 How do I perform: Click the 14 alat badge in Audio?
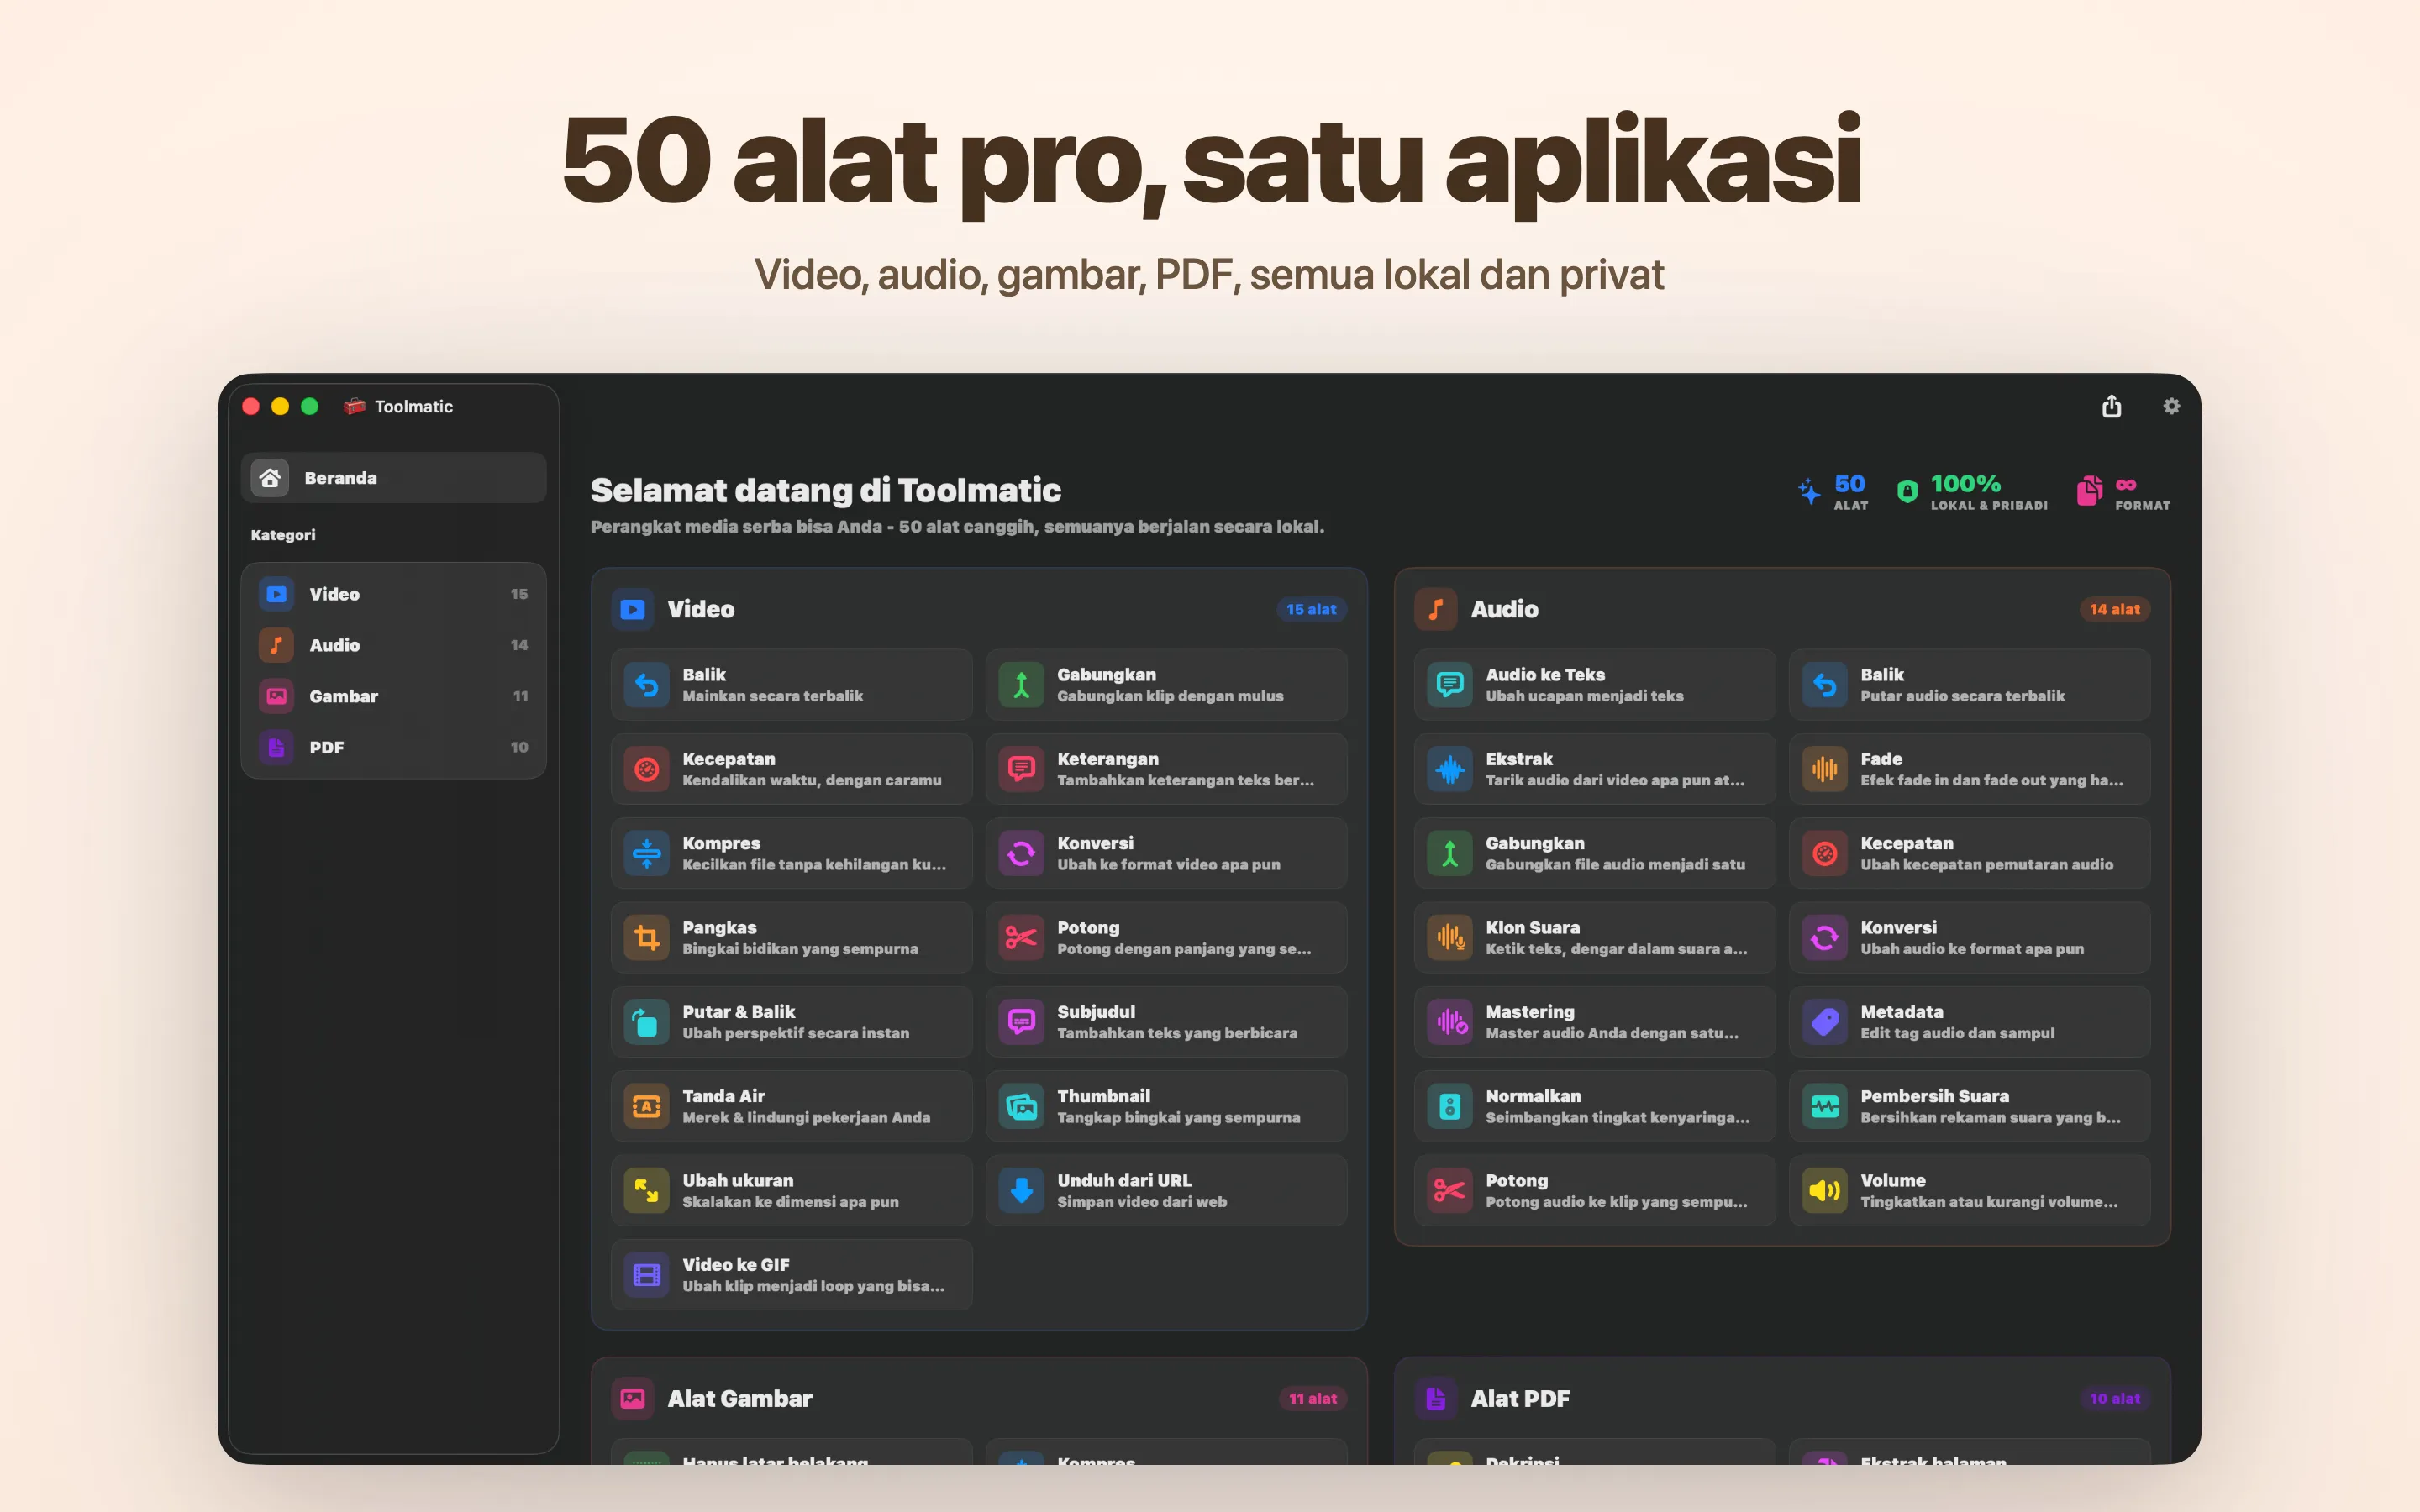2114,609
